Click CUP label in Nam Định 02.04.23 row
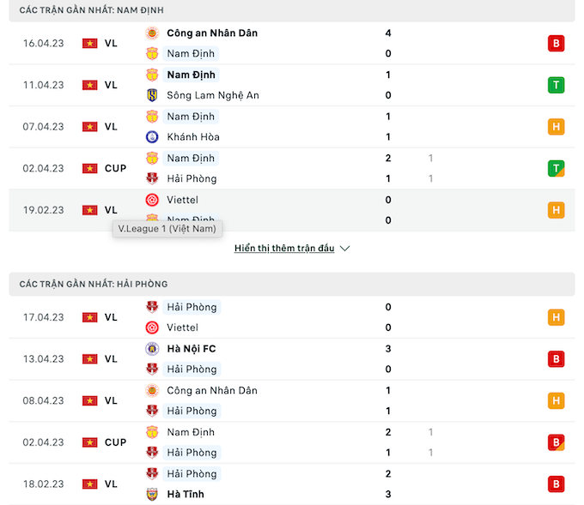The height and width of the screenshot is (505, 584). click(x=115, y=169)
